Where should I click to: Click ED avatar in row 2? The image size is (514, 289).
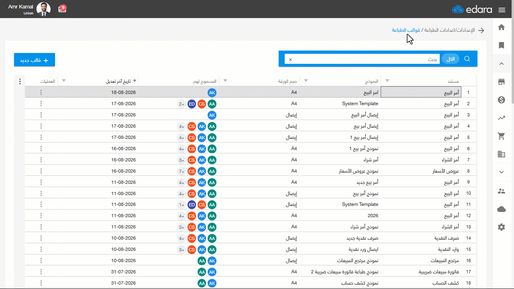click(192, 104)
